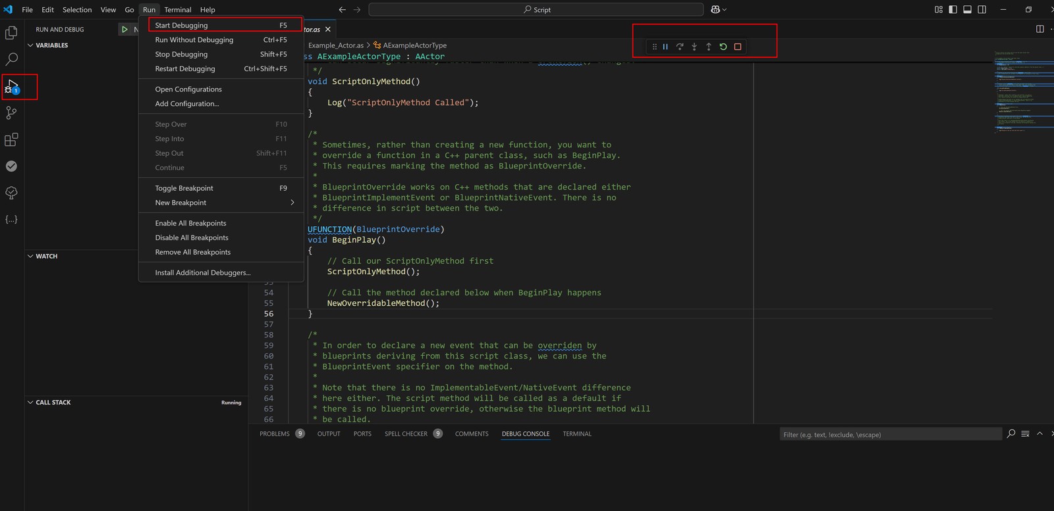The image size is (1054, 511).
Task: Restart debugging with green circular arrow
Action: [723, 47]
